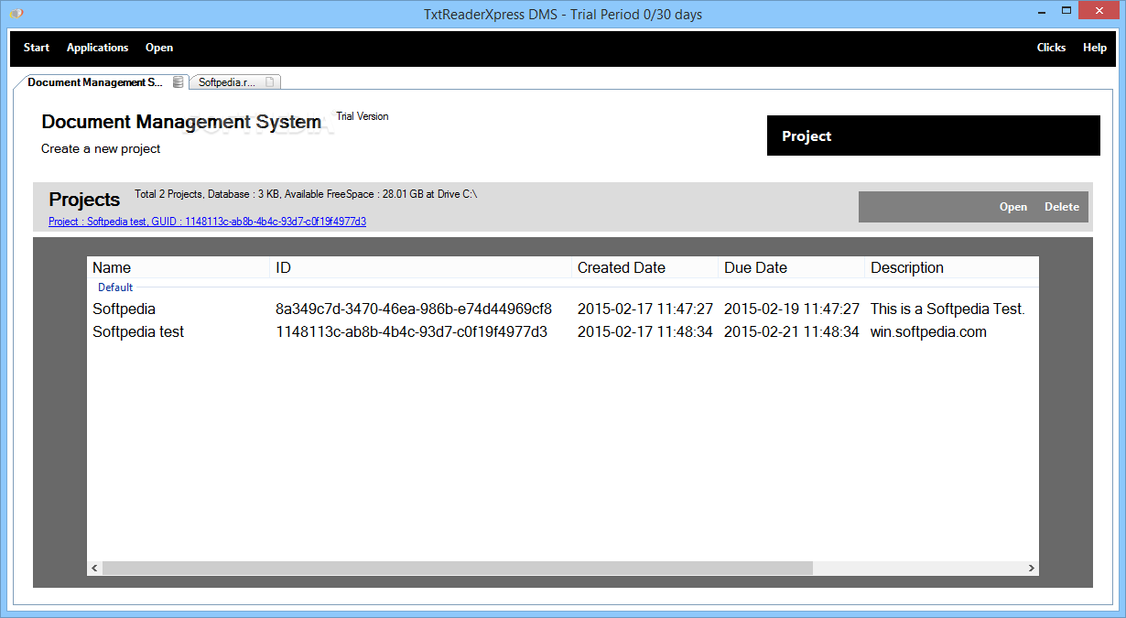Click ID 8a349c7d-3470-46ea-986b-e74d44969cf8
The height and width of the screenshot is (618, 1126).
pos(414,309)
